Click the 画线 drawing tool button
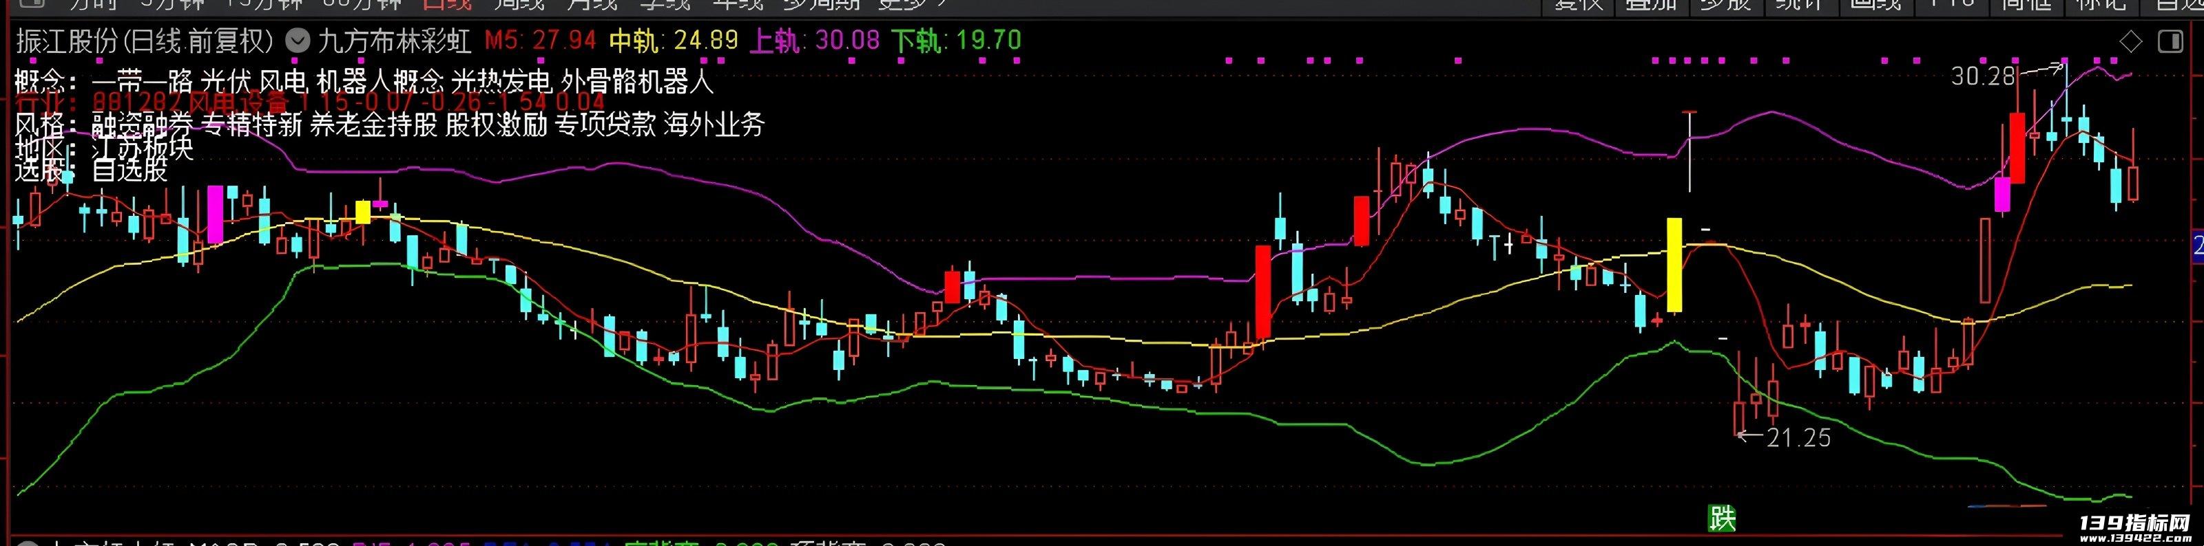2204x546 pixels. pyautogui.click(x=1875, y=5)
